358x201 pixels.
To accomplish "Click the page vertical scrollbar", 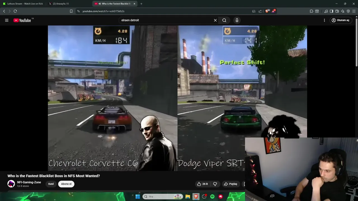I will 356,42.
